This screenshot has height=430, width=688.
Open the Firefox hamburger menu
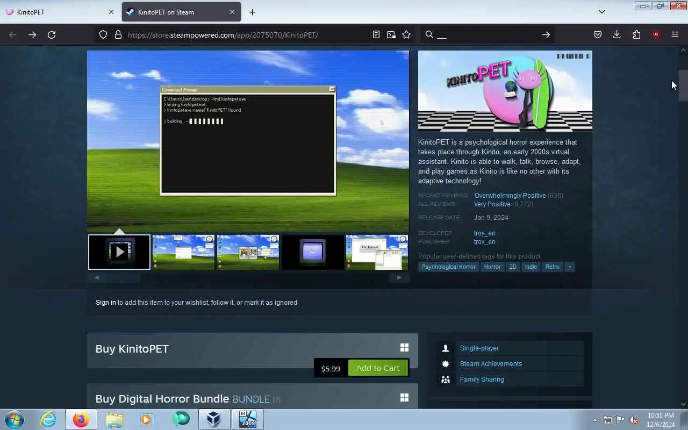pos(675,35)
